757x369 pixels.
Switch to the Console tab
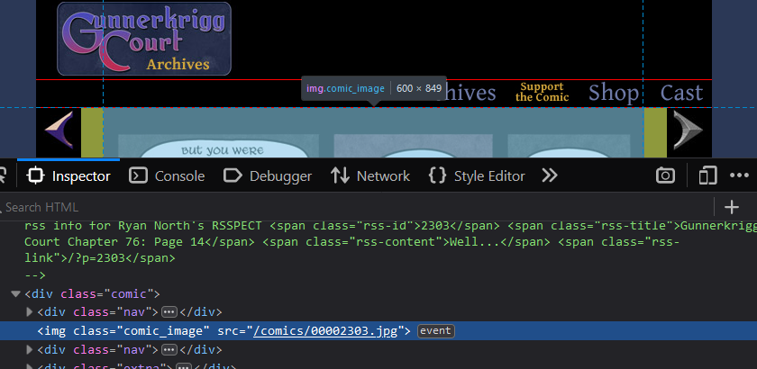click(167, 175)
